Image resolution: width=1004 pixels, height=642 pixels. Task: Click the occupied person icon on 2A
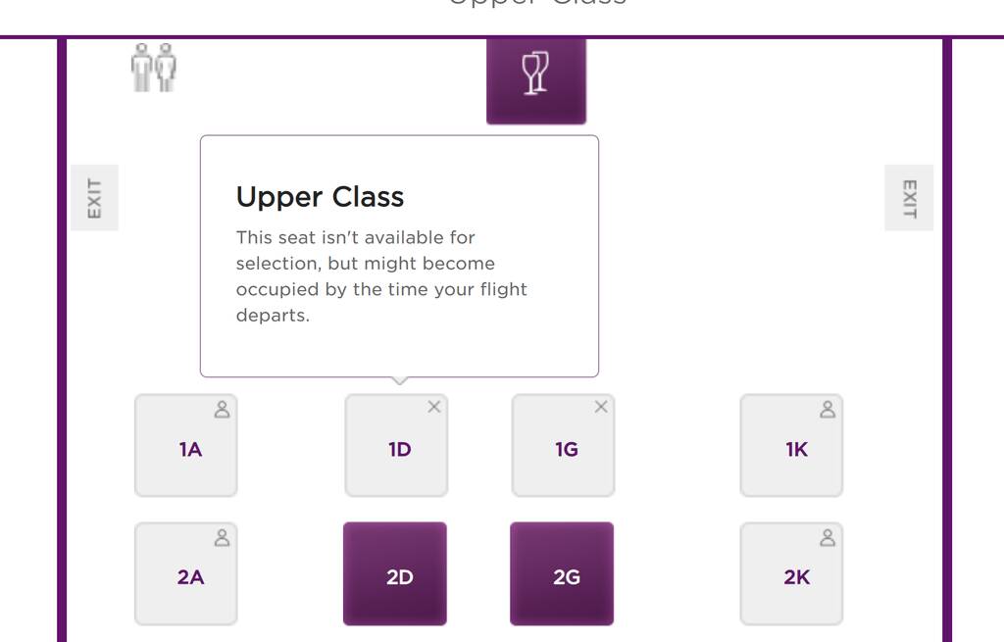(x=223, y=538)
